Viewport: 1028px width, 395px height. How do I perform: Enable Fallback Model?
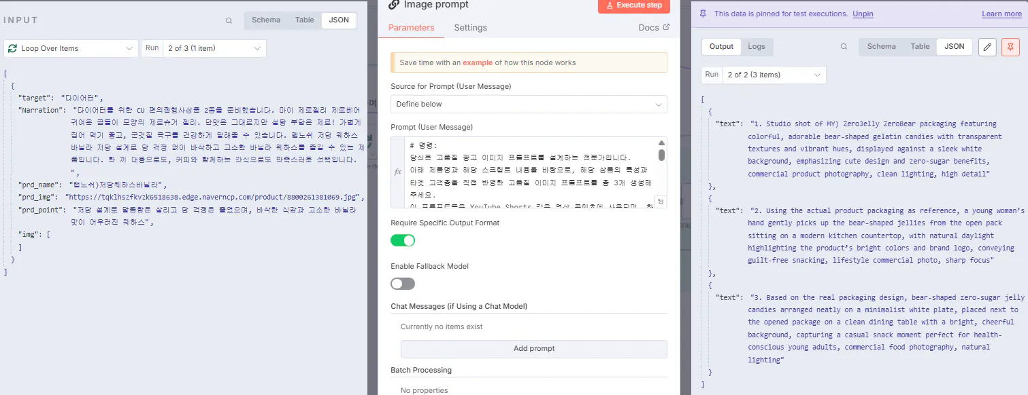[x=402, y=284]
